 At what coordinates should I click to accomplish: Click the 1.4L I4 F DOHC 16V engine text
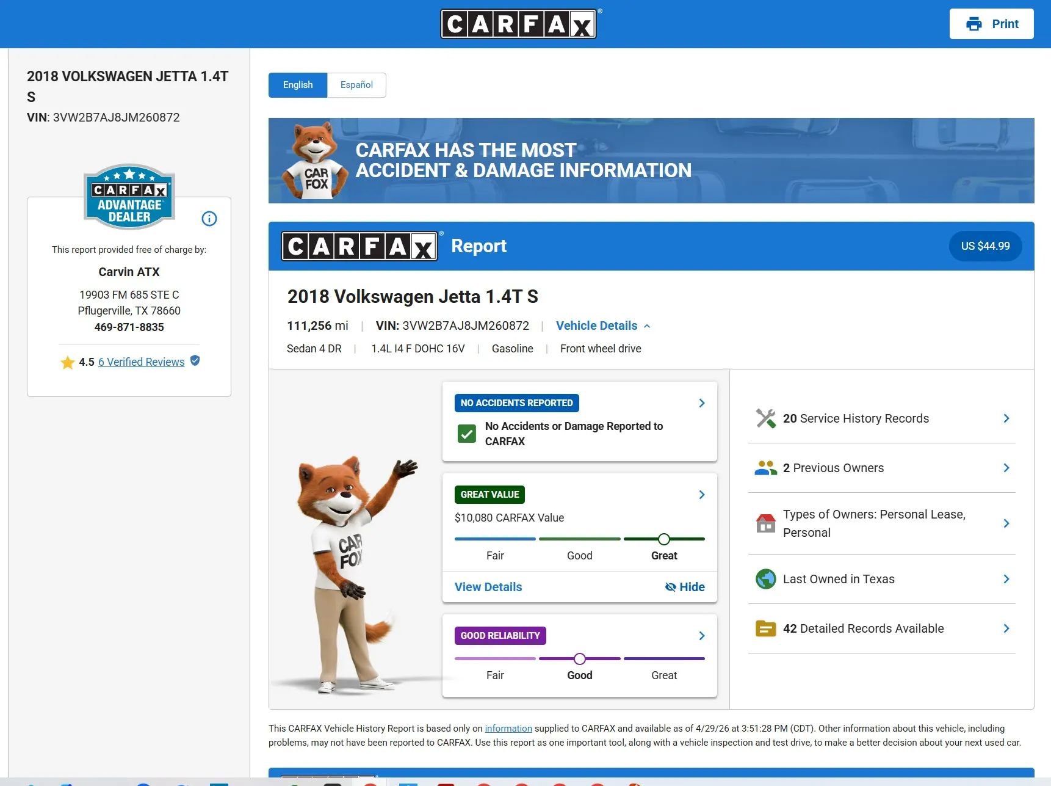(418, 349)
